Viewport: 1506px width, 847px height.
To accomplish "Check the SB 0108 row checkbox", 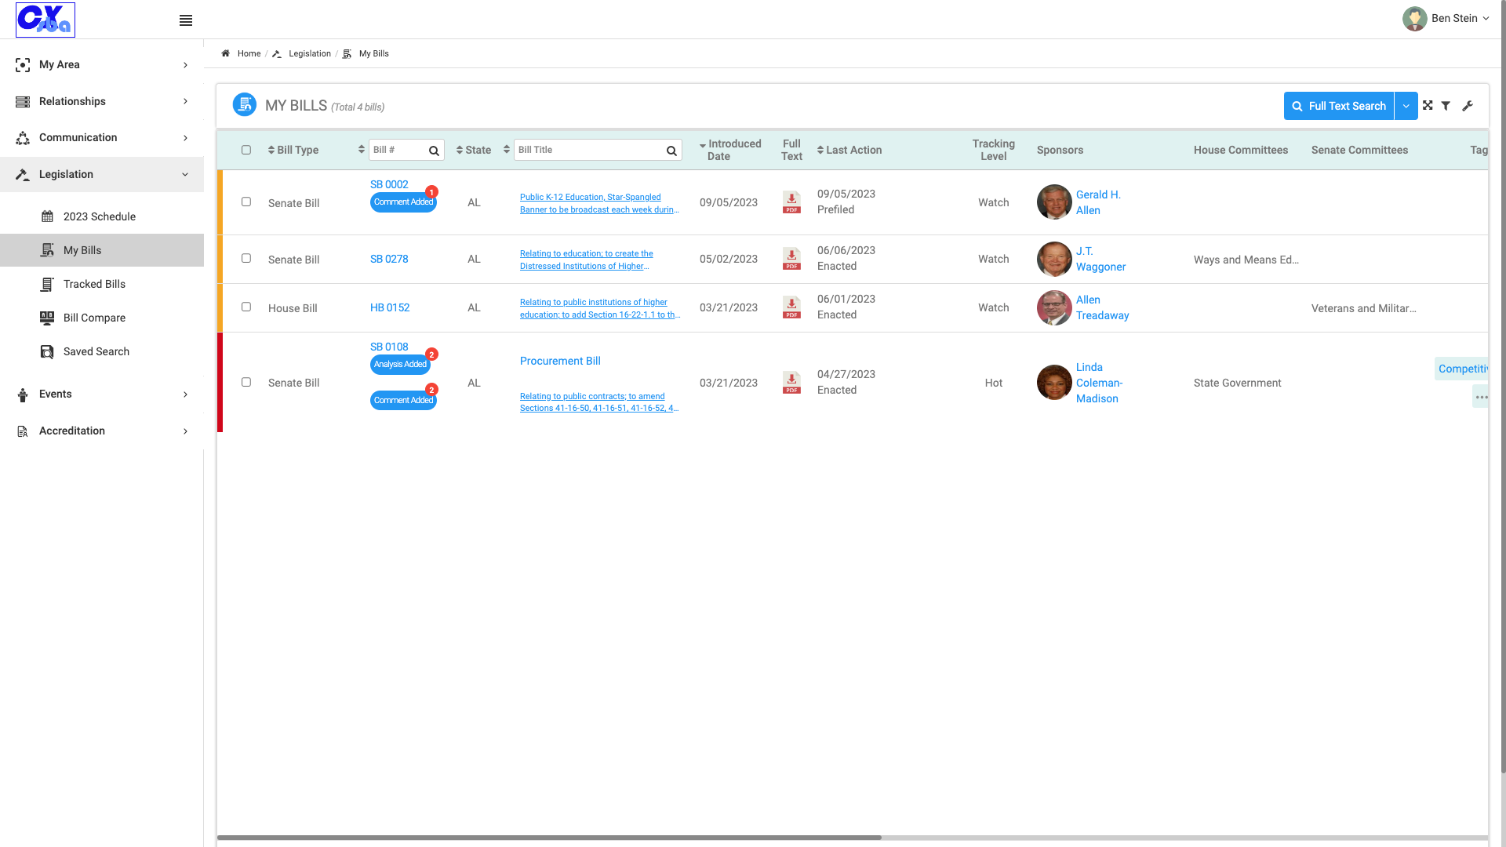I will pyautogui.click(x=246, y=382).
